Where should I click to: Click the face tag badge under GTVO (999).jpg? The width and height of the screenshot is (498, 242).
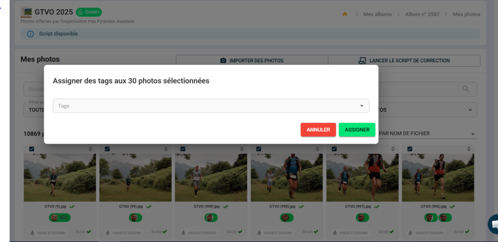coord(210,218)
